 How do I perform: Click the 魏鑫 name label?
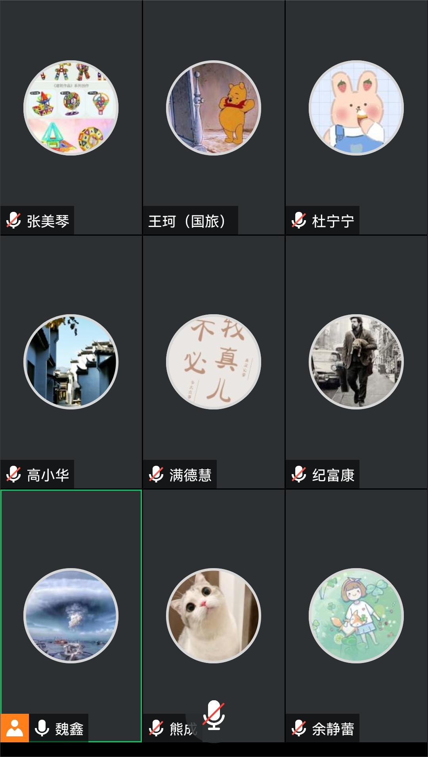69,729
